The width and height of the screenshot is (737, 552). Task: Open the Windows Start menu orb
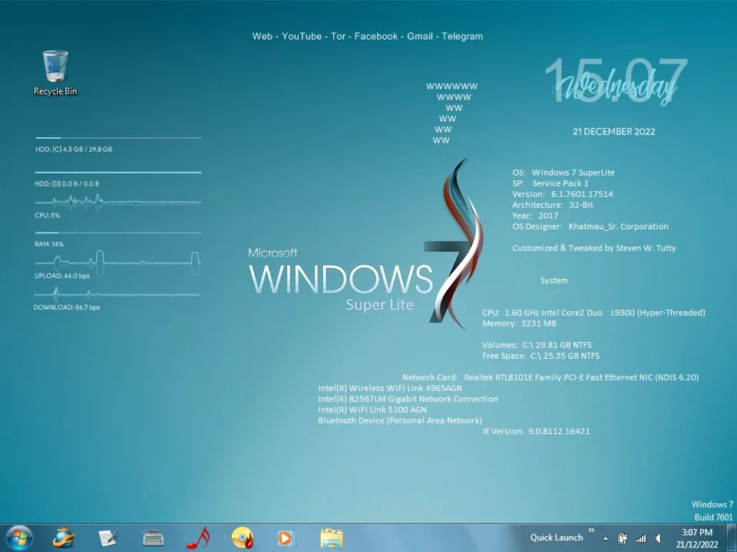point(19,538)
